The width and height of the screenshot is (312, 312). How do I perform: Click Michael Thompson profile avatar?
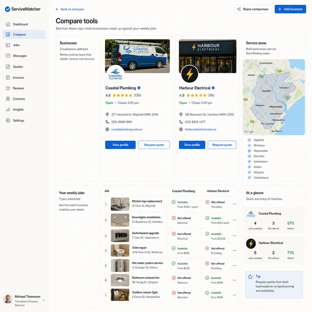pos(8,299)
